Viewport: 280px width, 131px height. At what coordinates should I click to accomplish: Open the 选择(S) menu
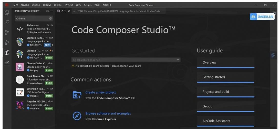tap(36, 5)
